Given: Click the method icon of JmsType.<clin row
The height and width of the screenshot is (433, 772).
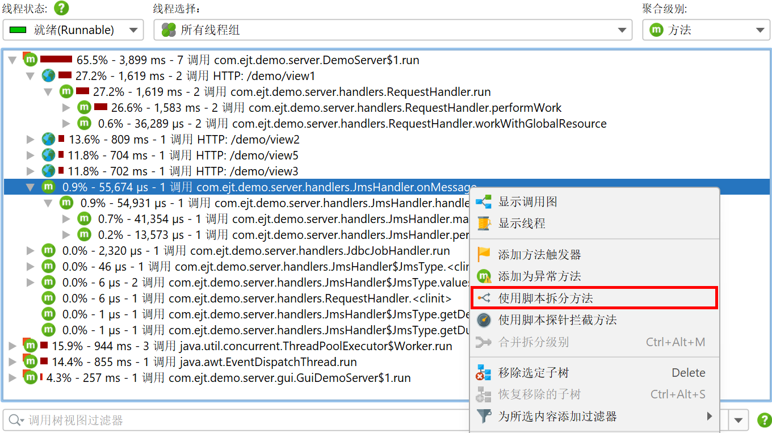Looking at the screenshot, I should [x=48, y=266].
